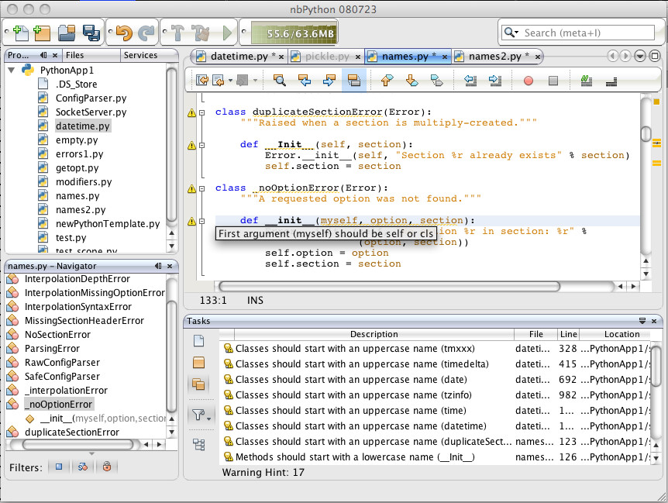Click the Description column header
668x503 pixels.
tap(374, 334)
